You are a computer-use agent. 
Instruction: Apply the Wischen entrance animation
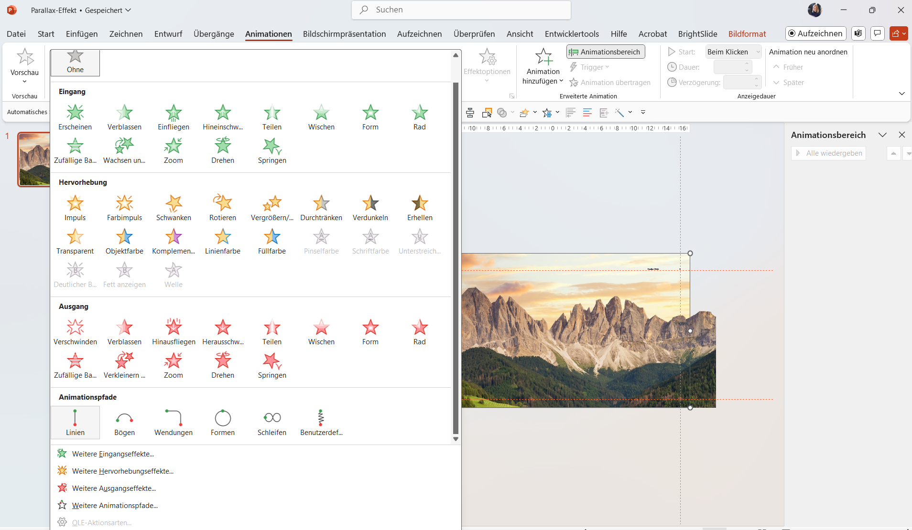[x=321, y=117]
